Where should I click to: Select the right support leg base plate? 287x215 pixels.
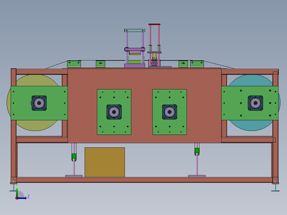pos(197,176)
